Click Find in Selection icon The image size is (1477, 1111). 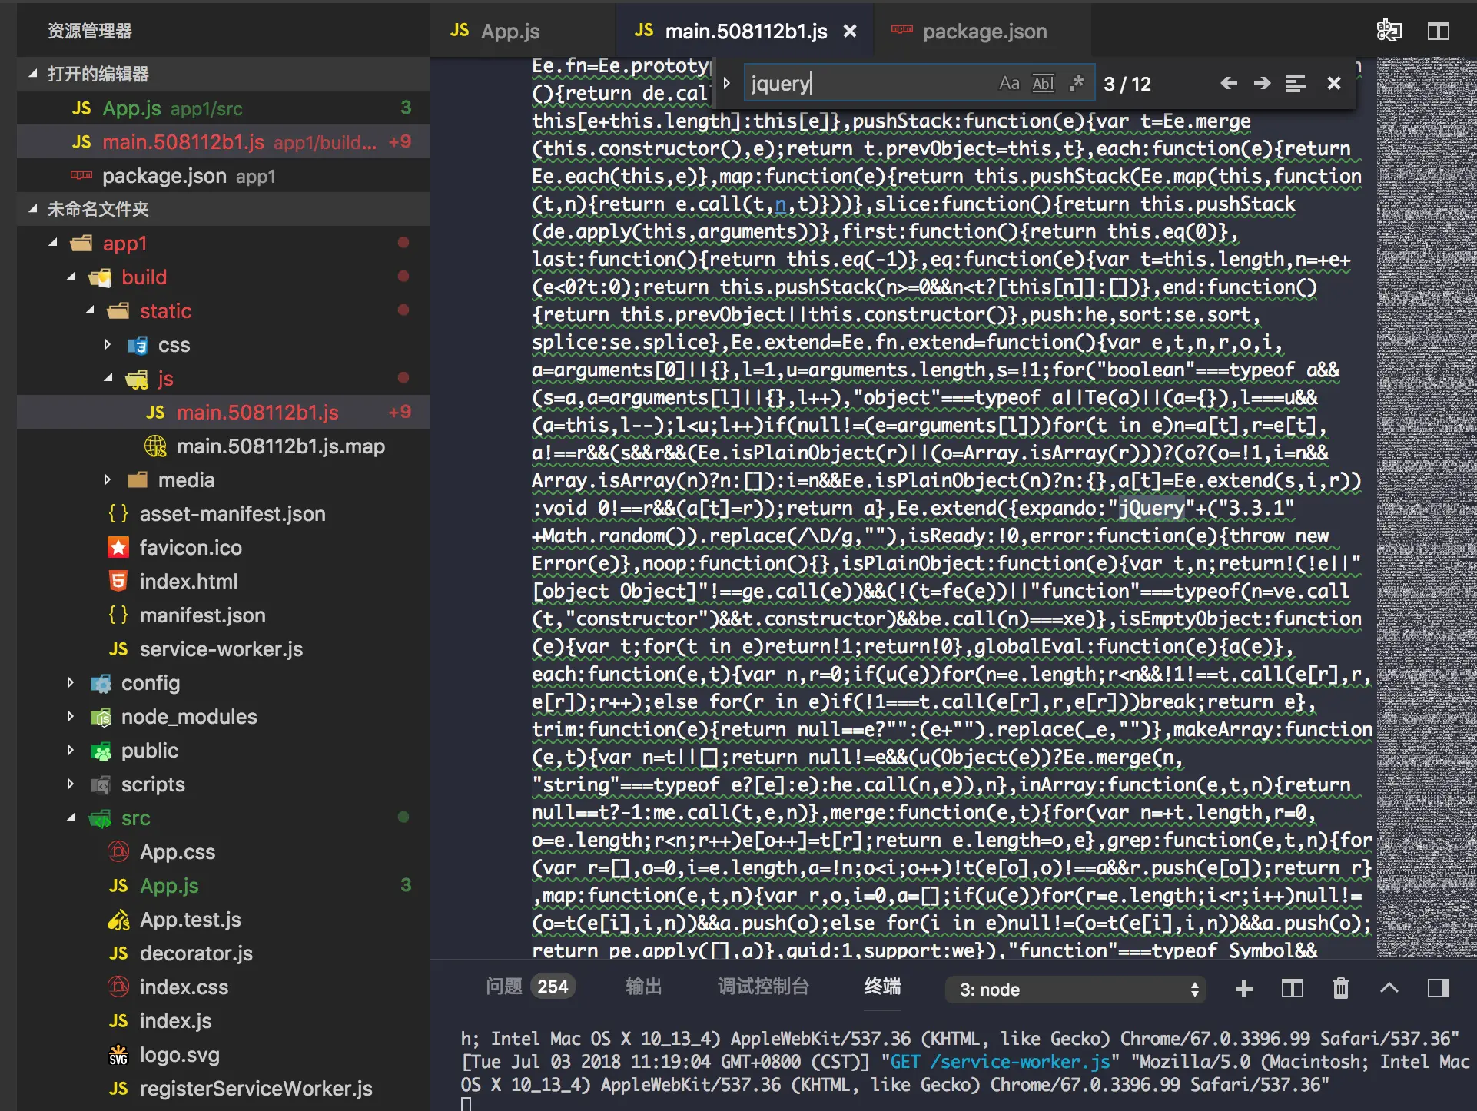point(1296,84)
